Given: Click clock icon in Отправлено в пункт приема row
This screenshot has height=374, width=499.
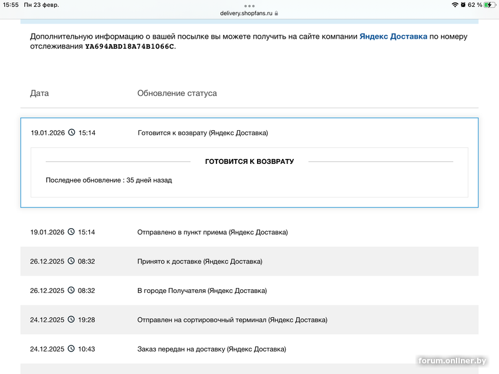Looking at the screenshot, I should click(71, 232).
